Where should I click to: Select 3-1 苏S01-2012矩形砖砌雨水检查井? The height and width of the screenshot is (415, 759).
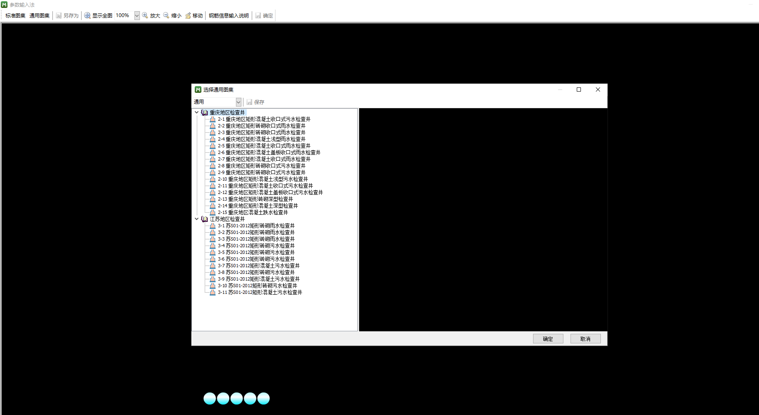pyautogui.click(x=256, y=226)
